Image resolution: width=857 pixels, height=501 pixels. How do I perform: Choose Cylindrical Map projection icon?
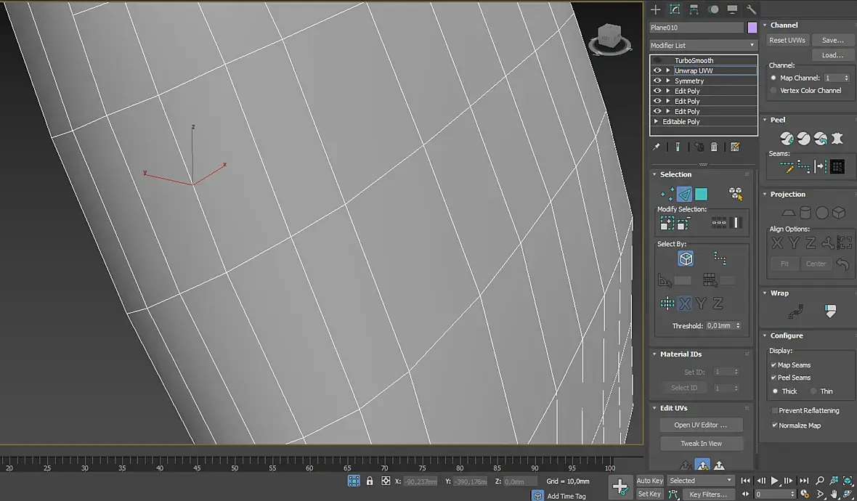pos(805,213)
